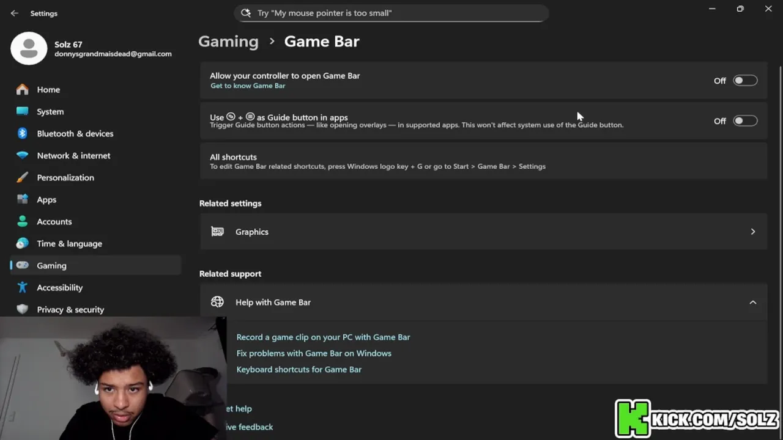Click the System monitor icon

[23, 111]
